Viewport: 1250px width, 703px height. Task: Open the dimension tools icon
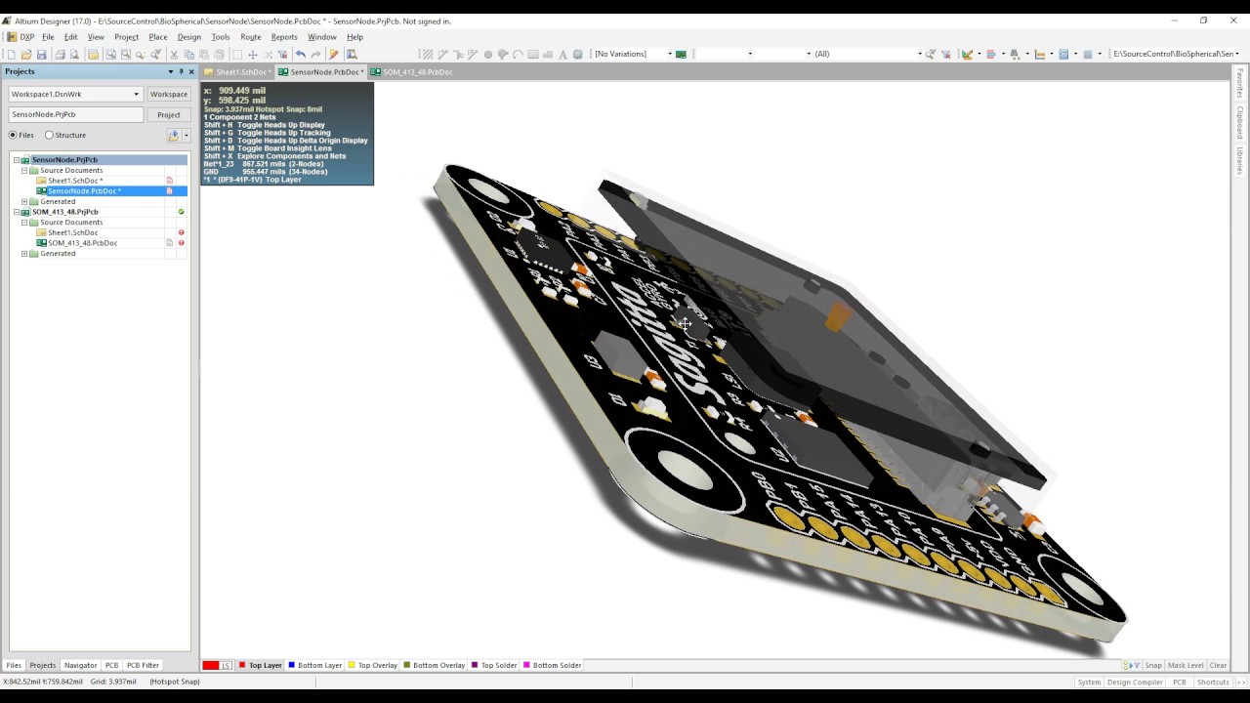tap(1040, 54)
